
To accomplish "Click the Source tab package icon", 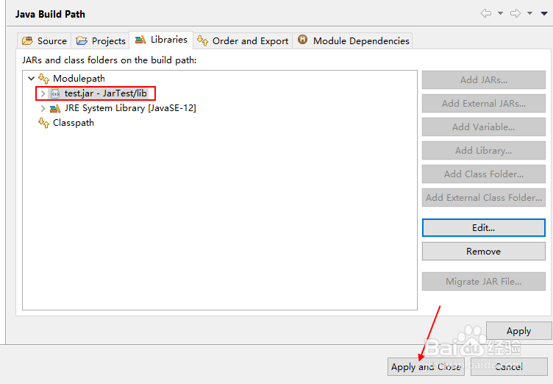I will coord(27,41).
